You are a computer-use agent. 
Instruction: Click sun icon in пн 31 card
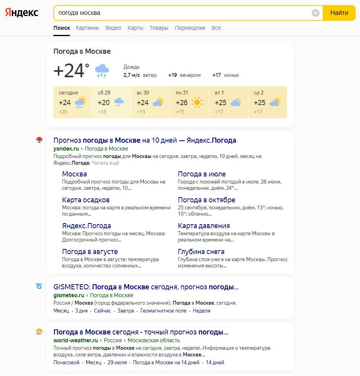[x=197, y=102]
